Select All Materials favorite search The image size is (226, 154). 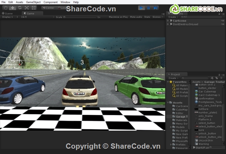coord(180,85)
